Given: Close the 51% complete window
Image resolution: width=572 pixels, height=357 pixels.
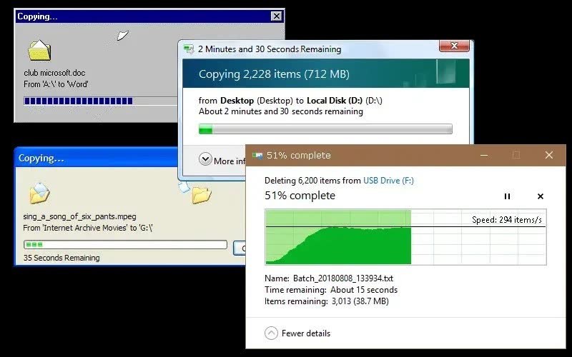Looking at the screenshot, I should pyautogui.click(x=549, y=155).
